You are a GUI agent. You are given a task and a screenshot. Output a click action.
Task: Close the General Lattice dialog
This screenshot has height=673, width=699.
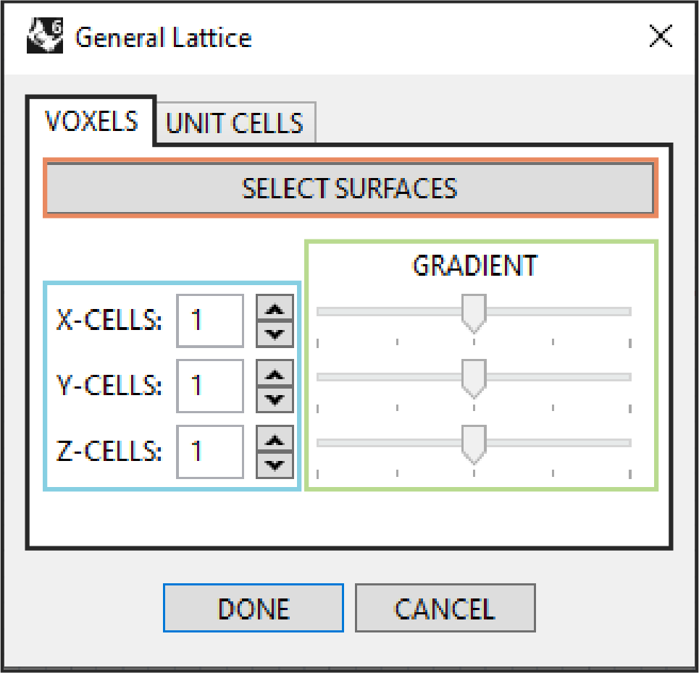pos(660,36)
